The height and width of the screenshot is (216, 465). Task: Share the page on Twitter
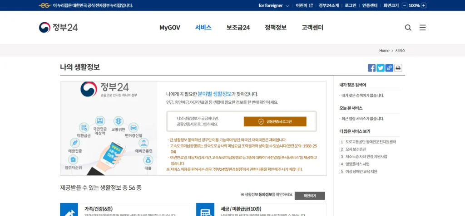(x=381, y=68)
